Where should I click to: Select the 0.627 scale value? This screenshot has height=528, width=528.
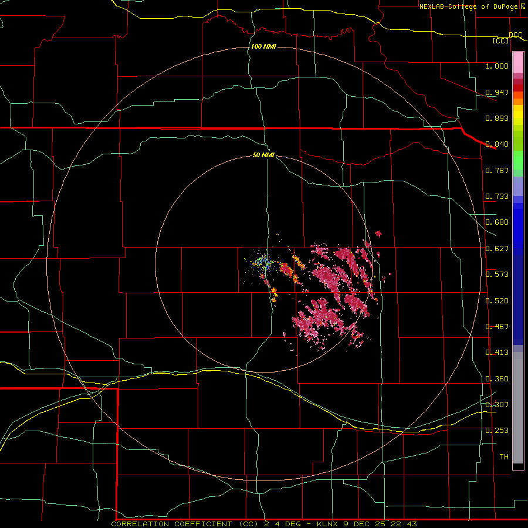pyautogui.click(x=497, y=249)
